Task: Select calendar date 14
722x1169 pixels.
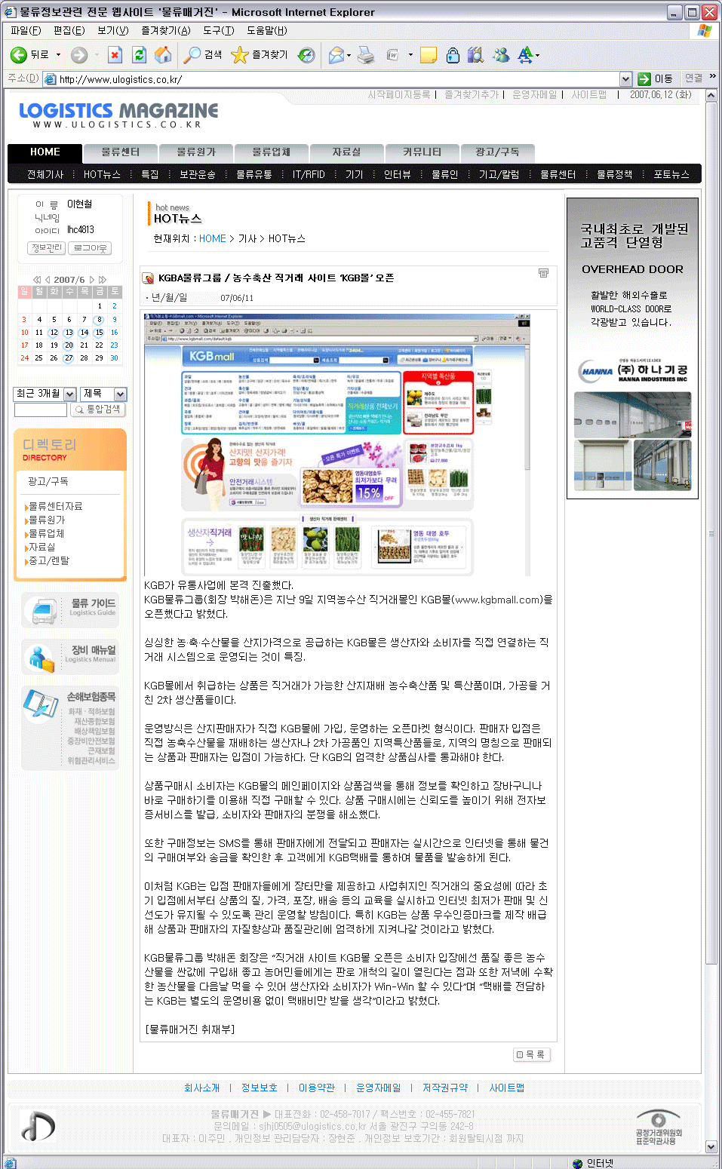Action: 84,332
